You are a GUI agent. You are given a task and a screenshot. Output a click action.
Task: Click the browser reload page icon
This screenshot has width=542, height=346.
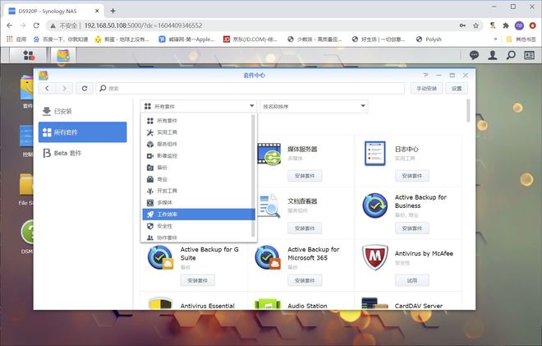(36, 25)
